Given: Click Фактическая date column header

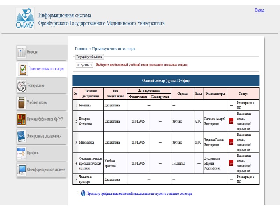Looking at the screenshot, I should pos(138,97).
